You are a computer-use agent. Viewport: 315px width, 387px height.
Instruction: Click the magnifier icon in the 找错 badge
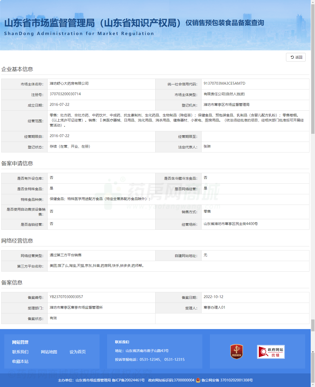pos(263,352)
